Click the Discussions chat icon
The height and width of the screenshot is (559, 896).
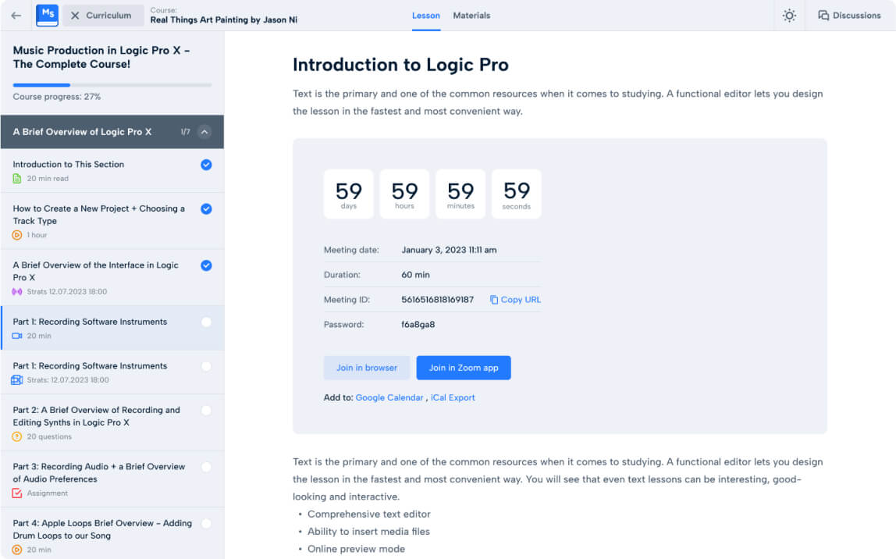[823, 16]
